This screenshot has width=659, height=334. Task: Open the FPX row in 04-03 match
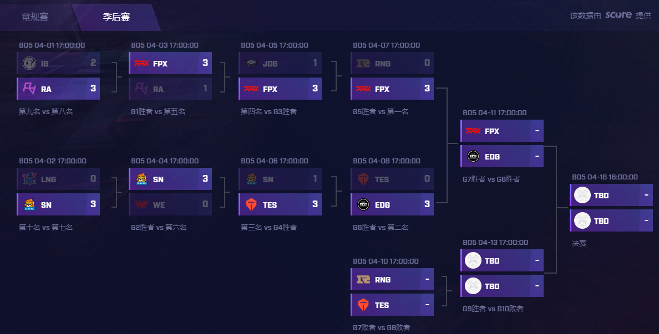(170, 64)
